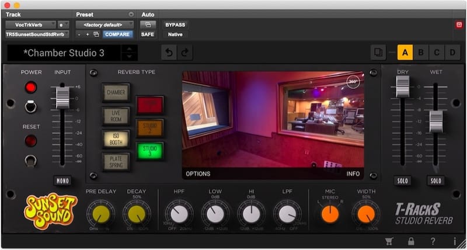The image size is (467, 250).
Task: Click the redo arrow button
Action: pyautogui.click(x=184, y=53)
